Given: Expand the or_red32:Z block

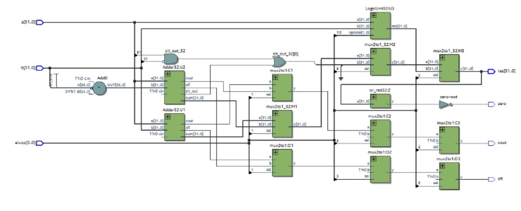Looking at the screenshot, I should (374, 97).
